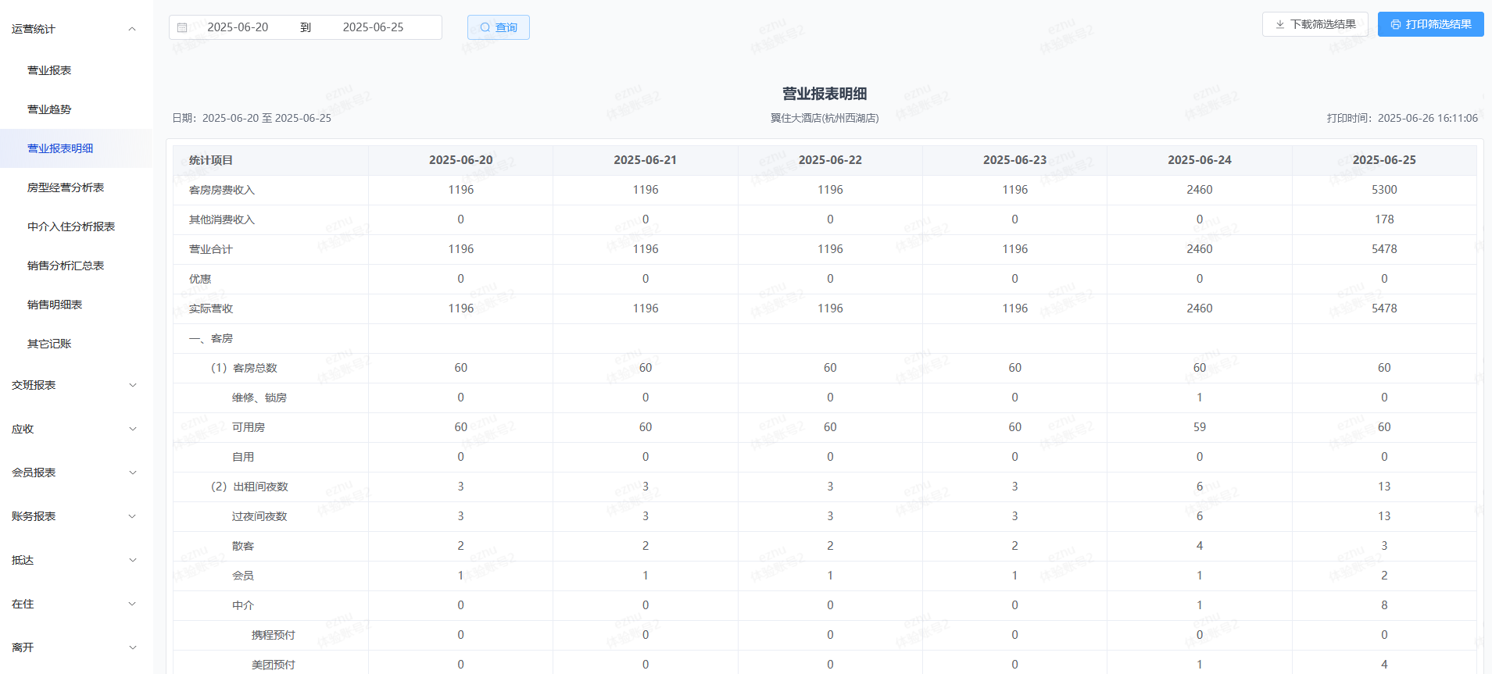
Task: Select the 可用房 row label
Action: [249, 427]
